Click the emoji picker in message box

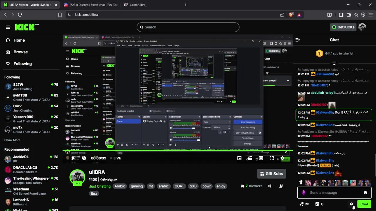pyautogui.click(x=365, y=193)
